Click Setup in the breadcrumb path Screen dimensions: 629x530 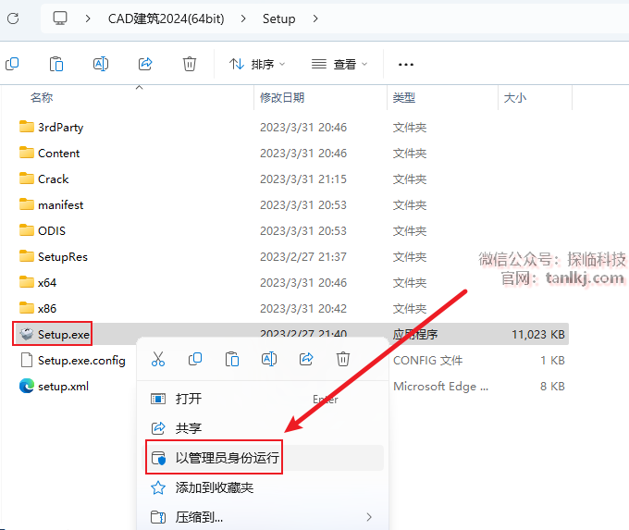[278, 18]
